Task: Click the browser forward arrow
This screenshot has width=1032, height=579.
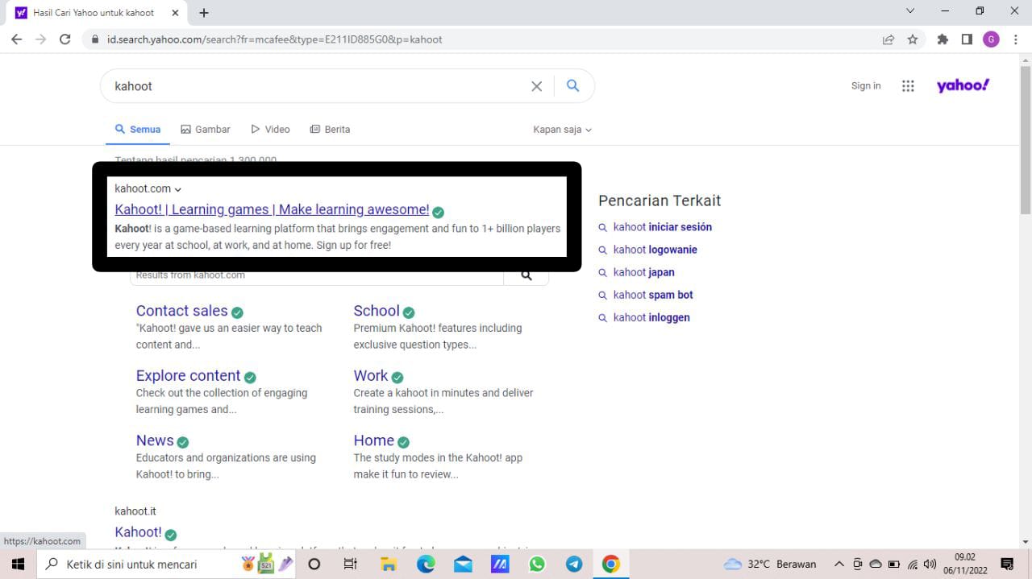Action: pyautogui.click(x=40, y=39)
